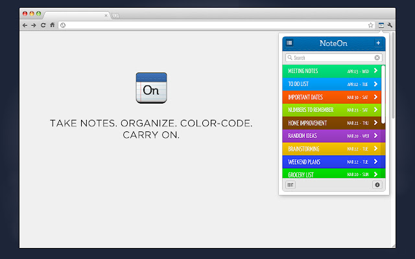Screen dimensions: 415x259
Task: Open the Random Ideas chevron
Action: (x=375, y=135)
